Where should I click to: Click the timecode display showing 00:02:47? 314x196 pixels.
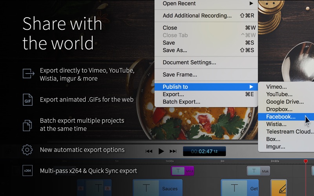[204, 151]
